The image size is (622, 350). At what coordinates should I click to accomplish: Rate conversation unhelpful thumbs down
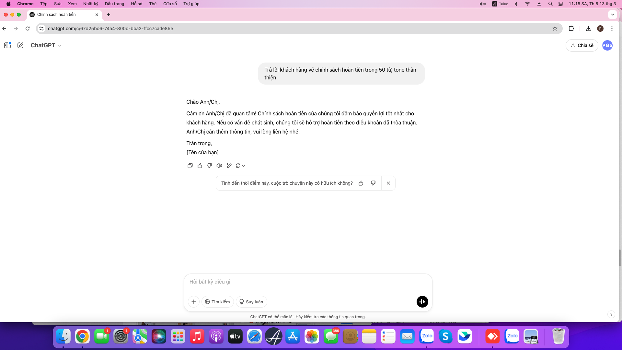click(373, 183)
